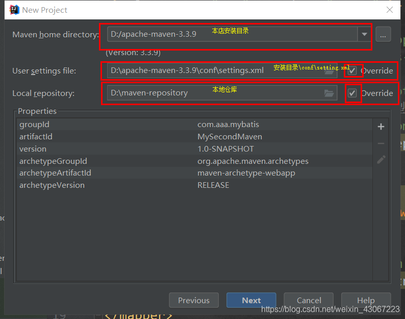This screenshot has height=319, width=405.
Task: Open folder browser for Local repository
Action: coord(329,93)
